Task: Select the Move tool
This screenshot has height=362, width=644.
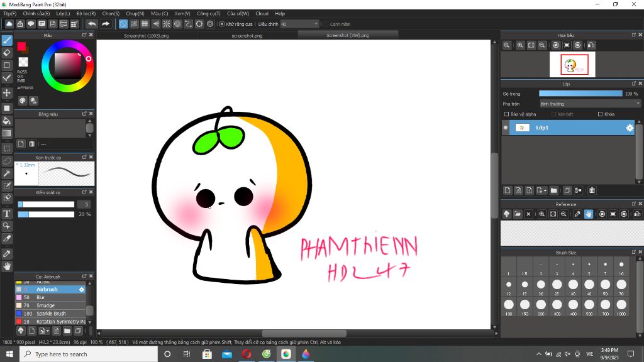Action: tap(7, 93)
